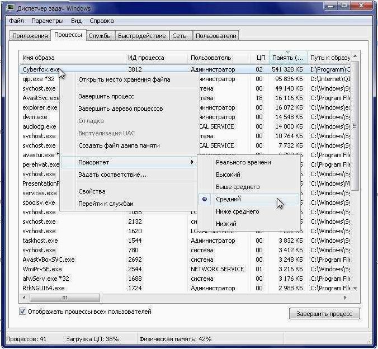Select the explorer.exe process
378x349 pixels.
[x=40, y=107]
